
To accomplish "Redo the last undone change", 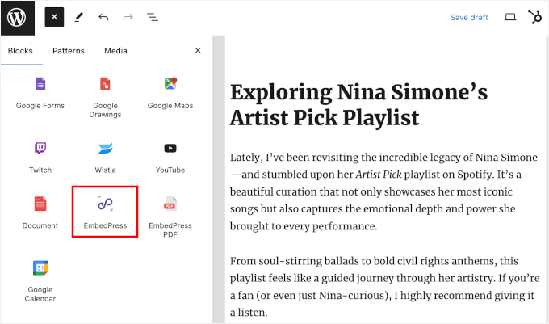I will pyautogui.click(x=128, y=17).
